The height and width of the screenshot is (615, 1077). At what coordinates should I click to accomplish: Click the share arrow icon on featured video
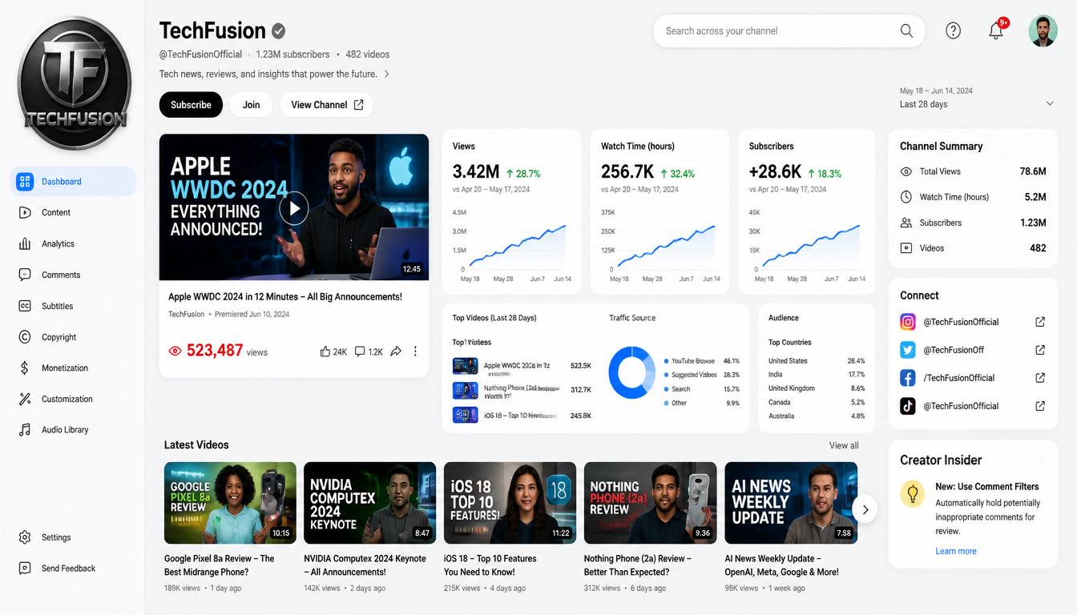tap(396, 352)
